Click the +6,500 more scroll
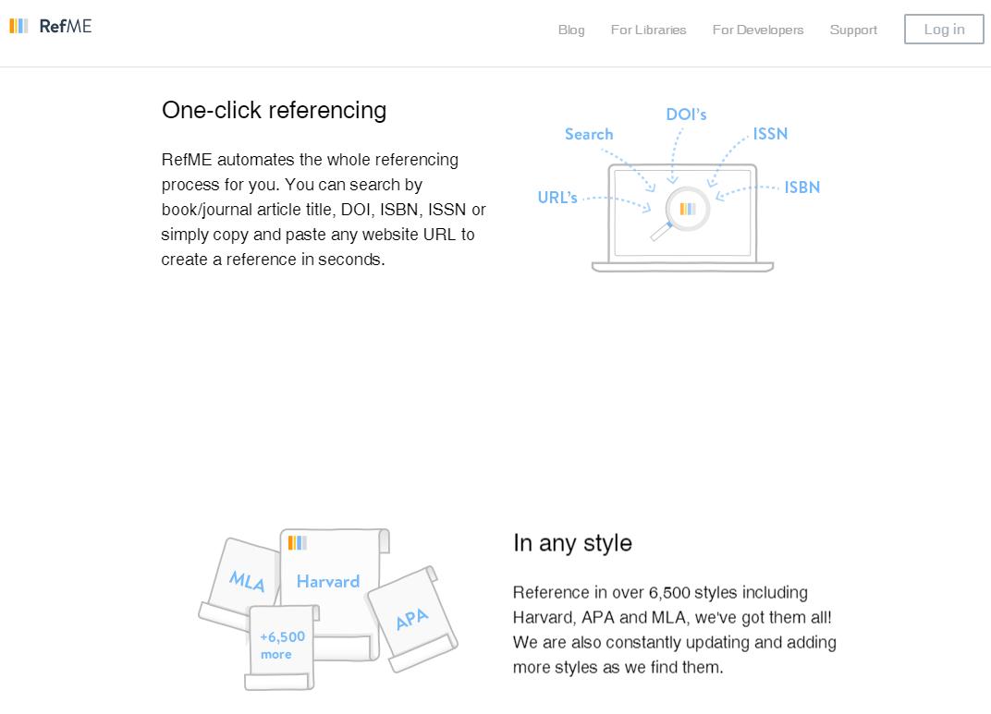Image resolution: width=991 pixels, height=714 pixels. pyautogui.click(x=281, y=647)
